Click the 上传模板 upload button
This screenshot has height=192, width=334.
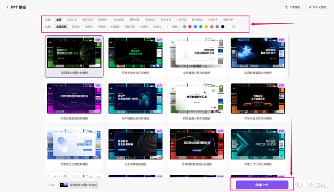293,7
